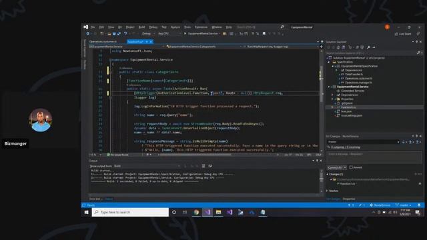Image resolution: width=427 pixels, height=240 pixels.
Task: Switch to the Error List tab at bottom
Action: [95, 199]
